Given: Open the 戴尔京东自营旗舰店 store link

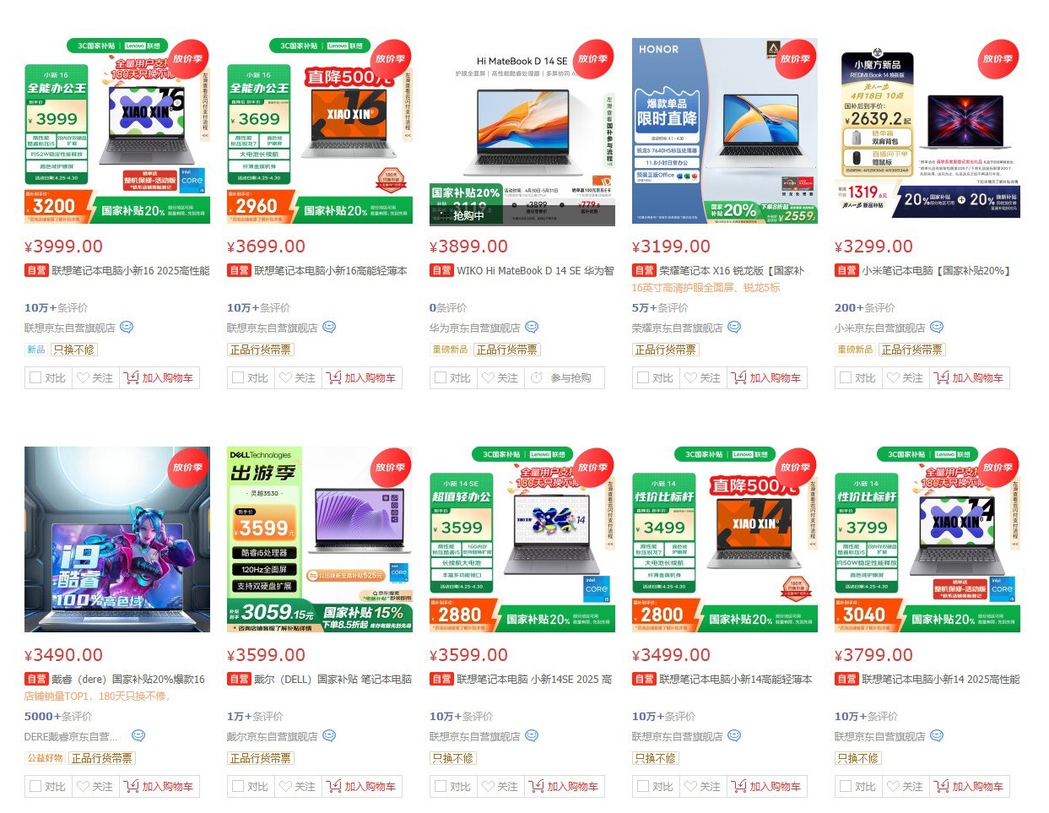Looking at the screenshot, I should coord(272,736).
